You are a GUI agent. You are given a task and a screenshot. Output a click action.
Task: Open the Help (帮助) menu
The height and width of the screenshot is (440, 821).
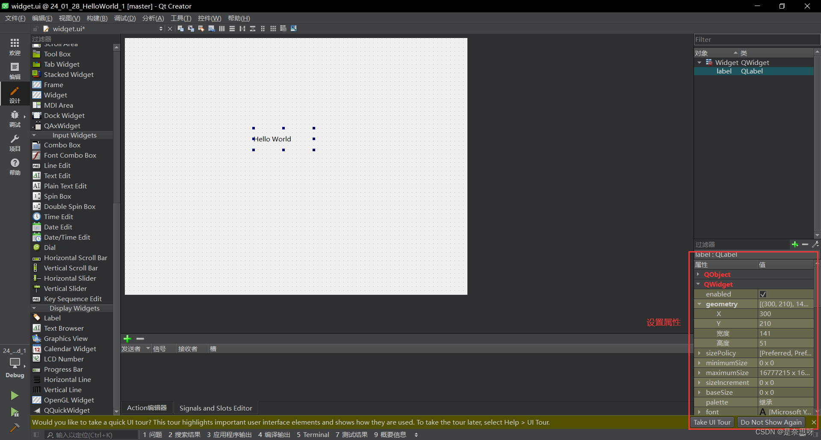(239, 18)
